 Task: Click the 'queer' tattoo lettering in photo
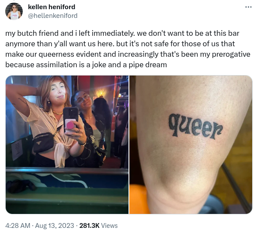[196, 126]
